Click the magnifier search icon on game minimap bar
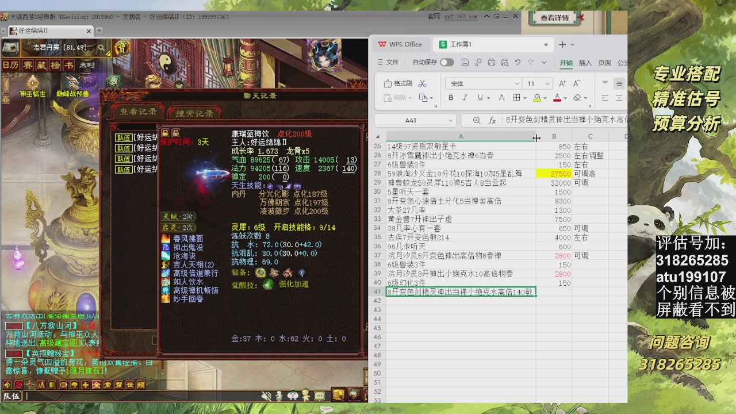Viewport: 736px width, 414px height. (x=101, y=48)
